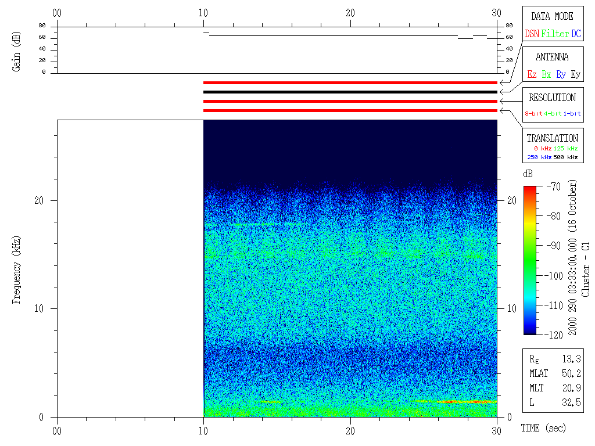Viewport: 595px width, 446px height.
Task: Click the green Bx antenna label
Action: point(546,75)
